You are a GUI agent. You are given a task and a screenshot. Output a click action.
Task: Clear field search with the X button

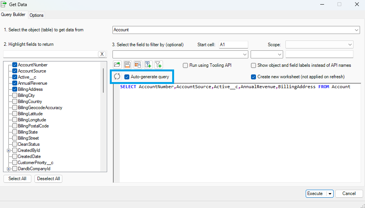coord(102,54)
